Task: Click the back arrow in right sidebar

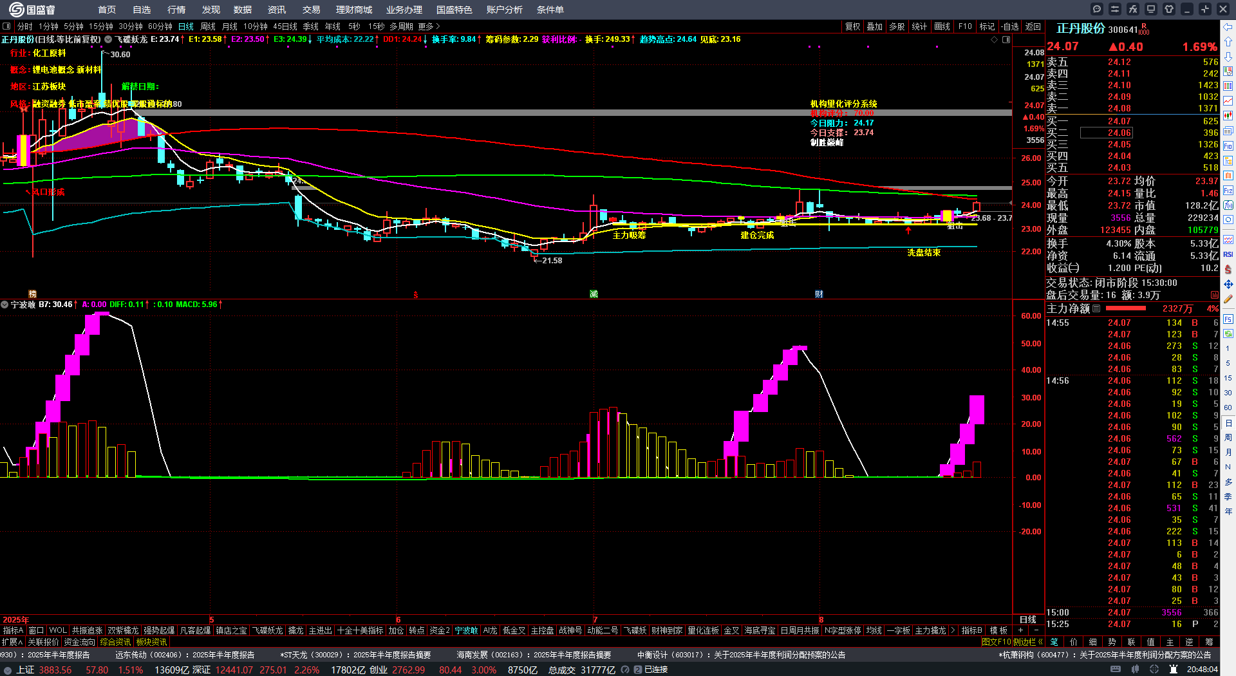Action: point(1228,26)
